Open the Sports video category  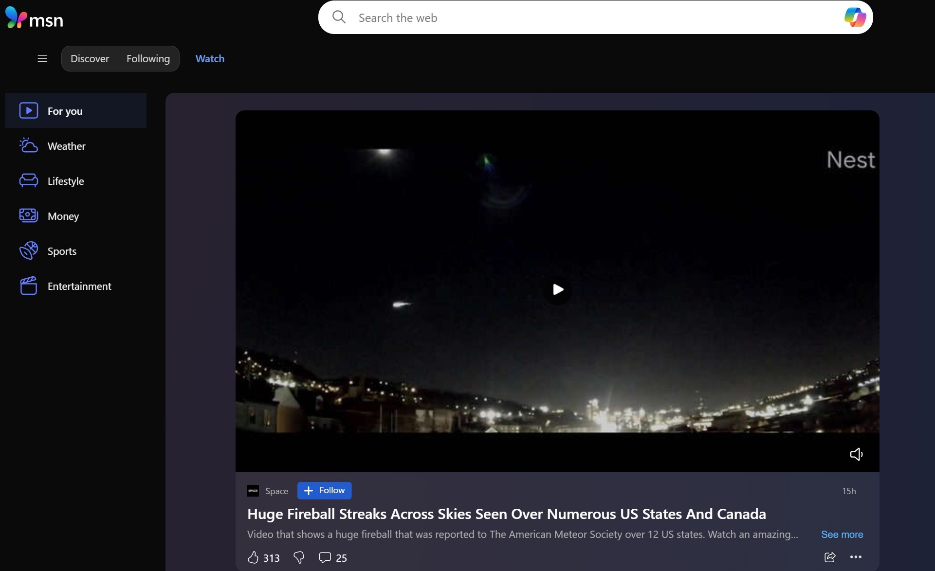(62, 251)
